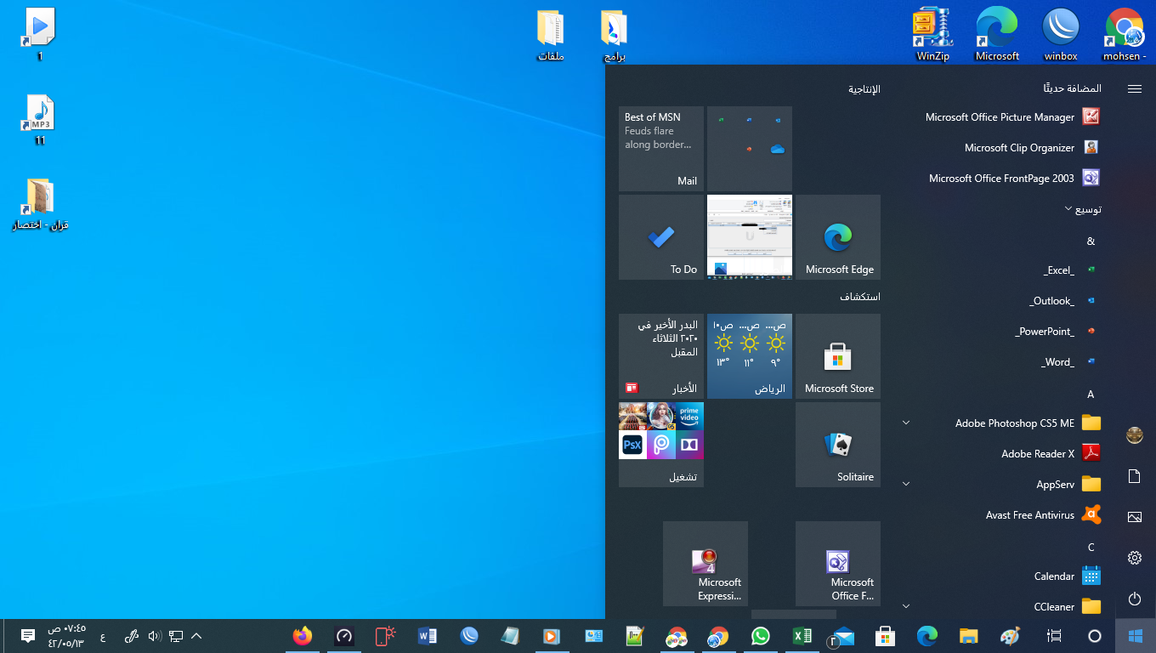
Task: Click the Cortana circle on taskbar
Action: (x=1095, y=636)
